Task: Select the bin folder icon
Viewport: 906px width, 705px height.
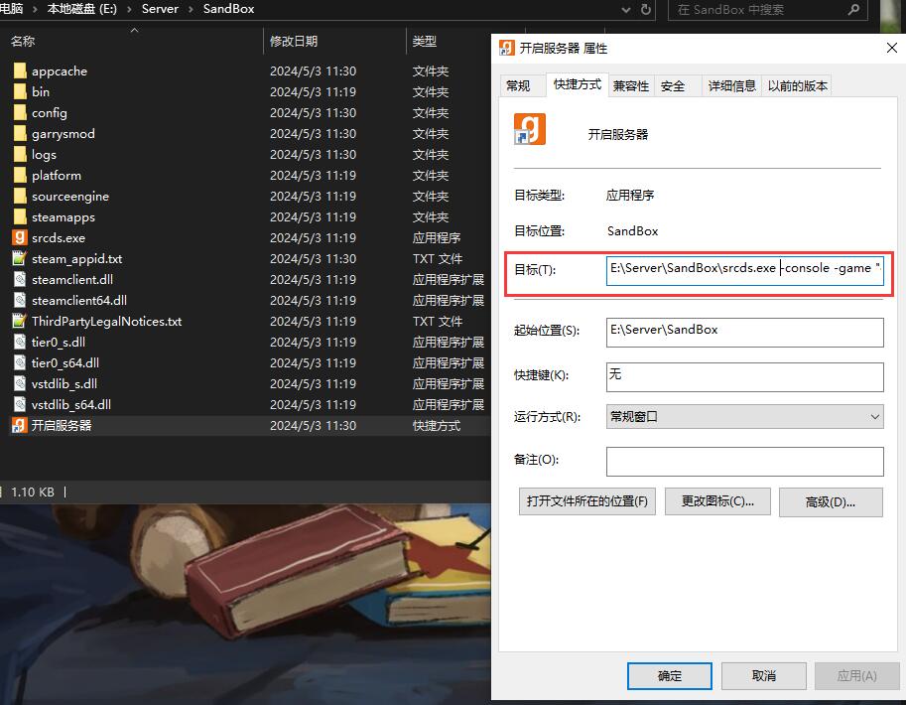Action: pos(20,92)
